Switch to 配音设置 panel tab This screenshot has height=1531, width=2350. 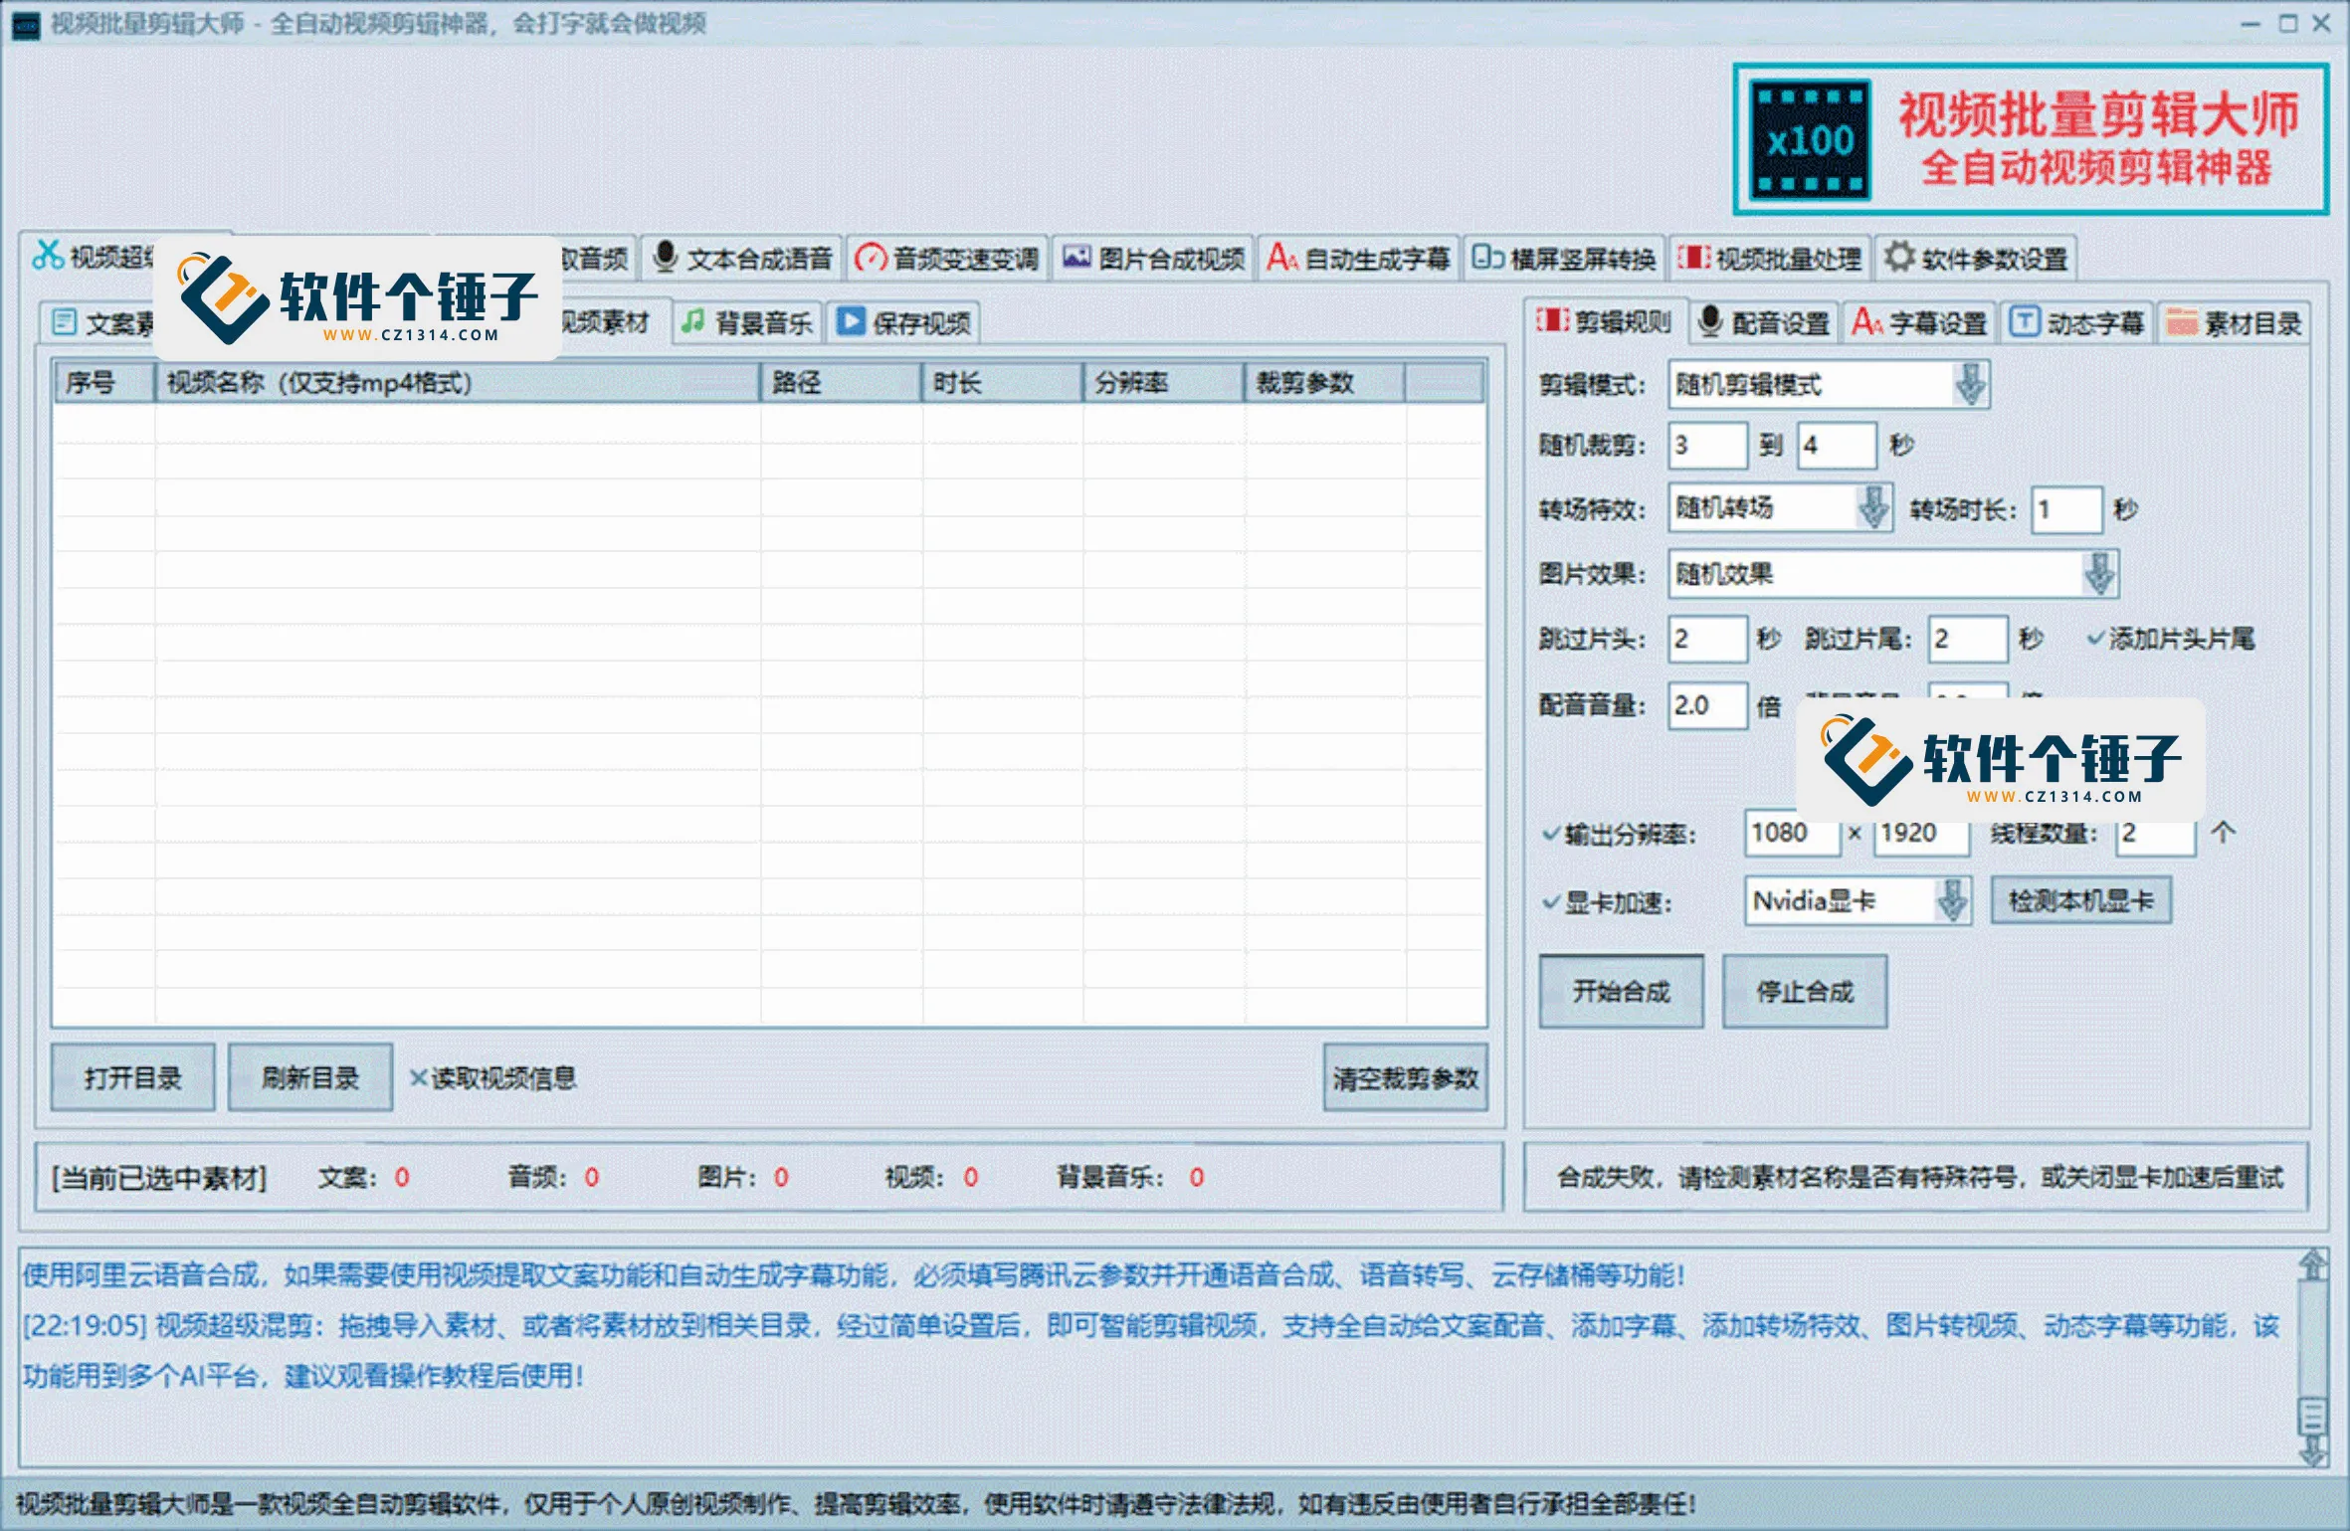point(1765,322)
